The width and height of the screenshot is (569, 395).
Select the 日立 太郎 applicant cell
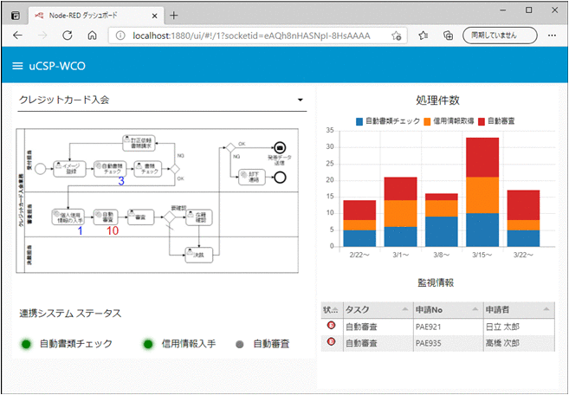519,327
